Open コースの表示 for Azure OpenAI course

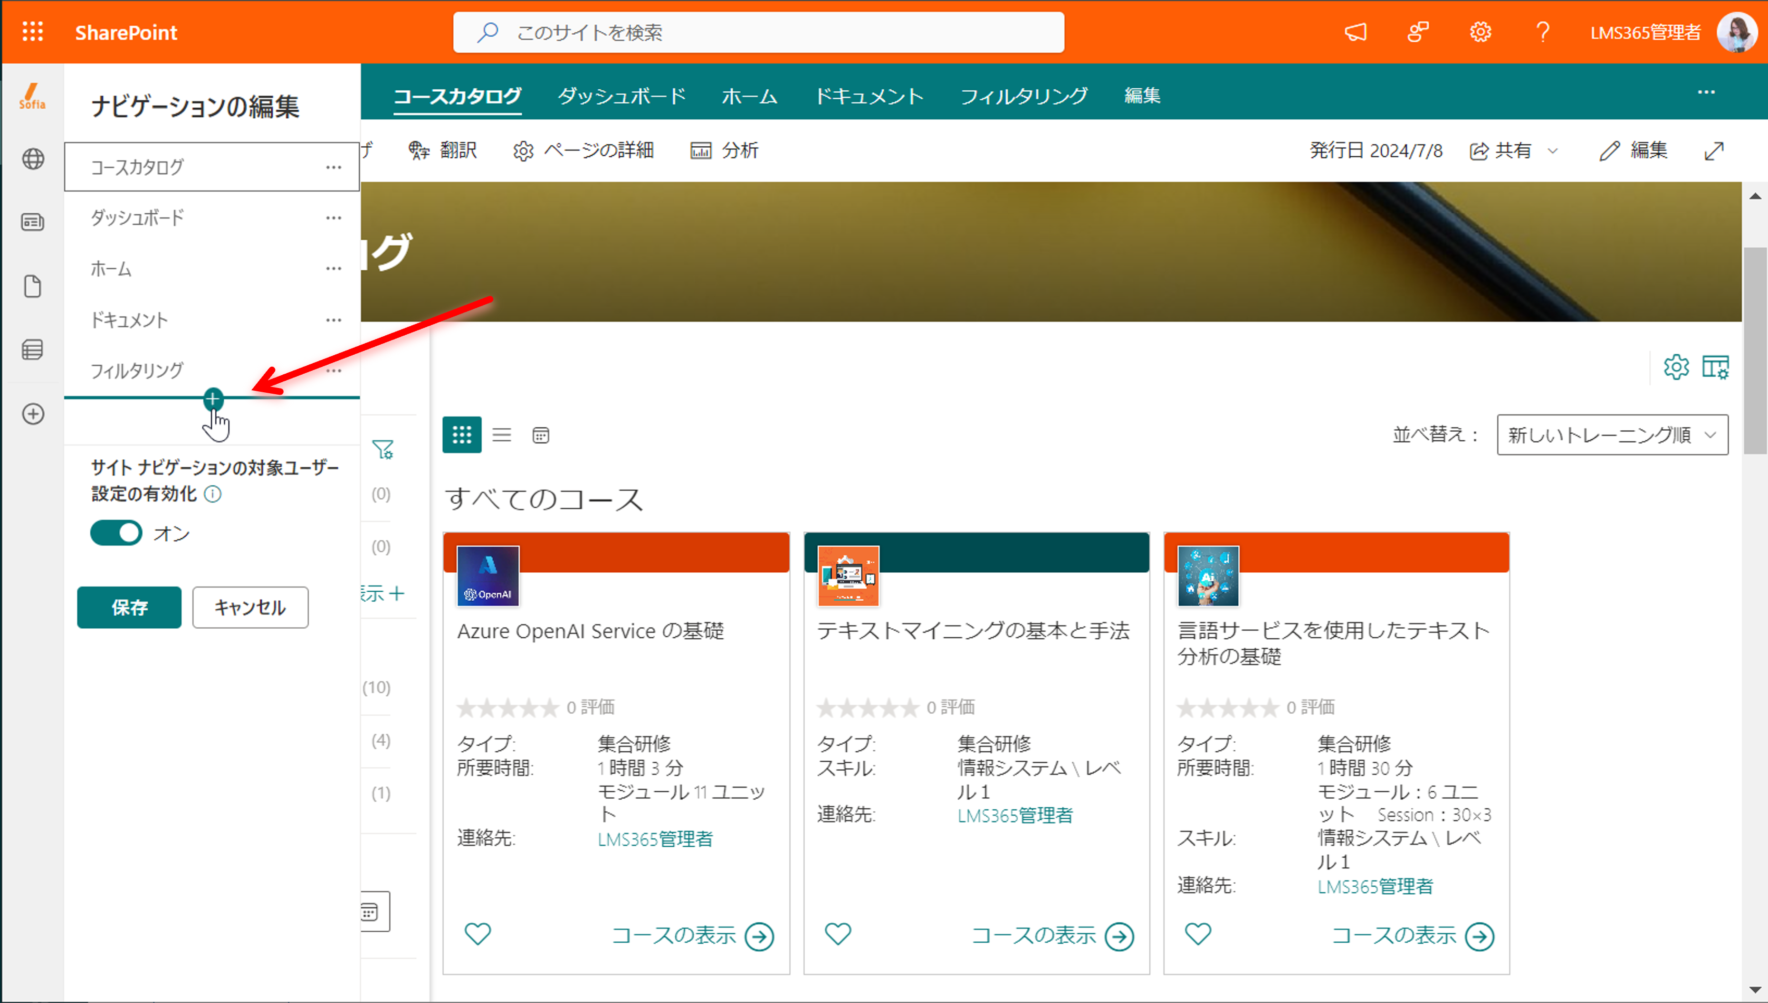pos(693,936)
